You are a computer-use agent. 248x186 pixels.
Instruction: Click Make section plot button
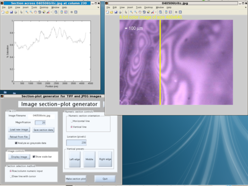[76, 179]
